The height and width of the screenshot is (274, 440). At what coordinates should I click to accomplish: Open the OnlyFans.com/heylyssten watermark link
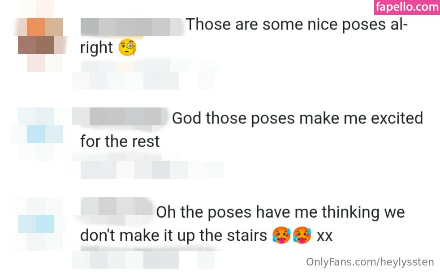click(370, 262)
